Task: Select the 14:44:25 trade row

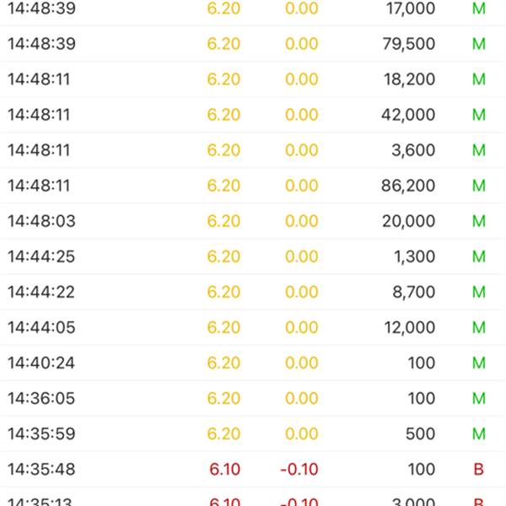Action: [253, 256]
